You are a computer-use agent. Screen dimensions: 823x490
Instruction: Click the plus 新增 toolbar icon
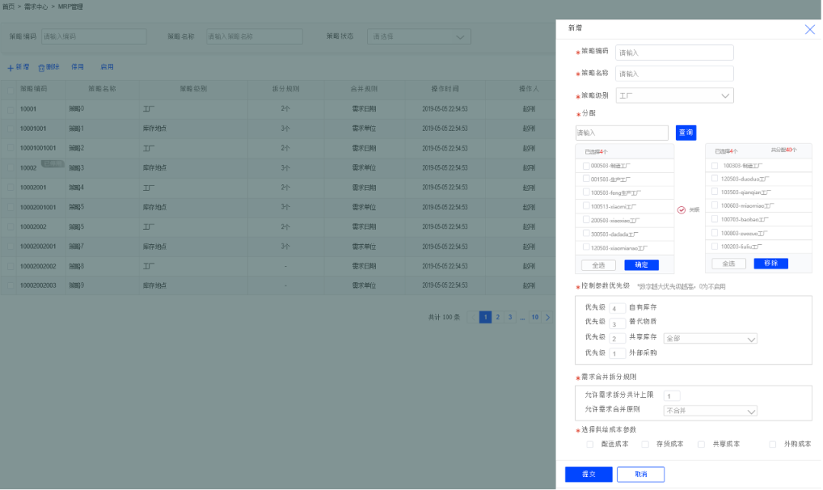tap(11, 68)
